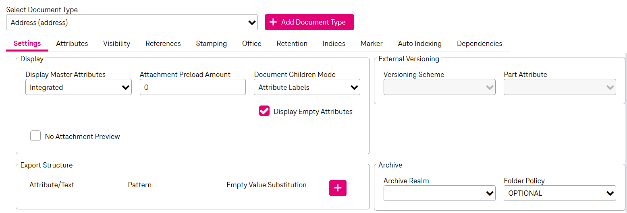627x213 pixels.
Task: Click the Pattern column header
Action: point(140,185)
